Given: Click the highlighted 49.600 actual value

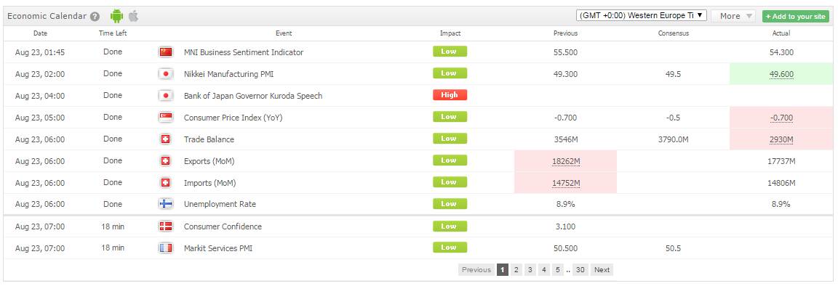Looking at the screenshot, I should (781, 74).
